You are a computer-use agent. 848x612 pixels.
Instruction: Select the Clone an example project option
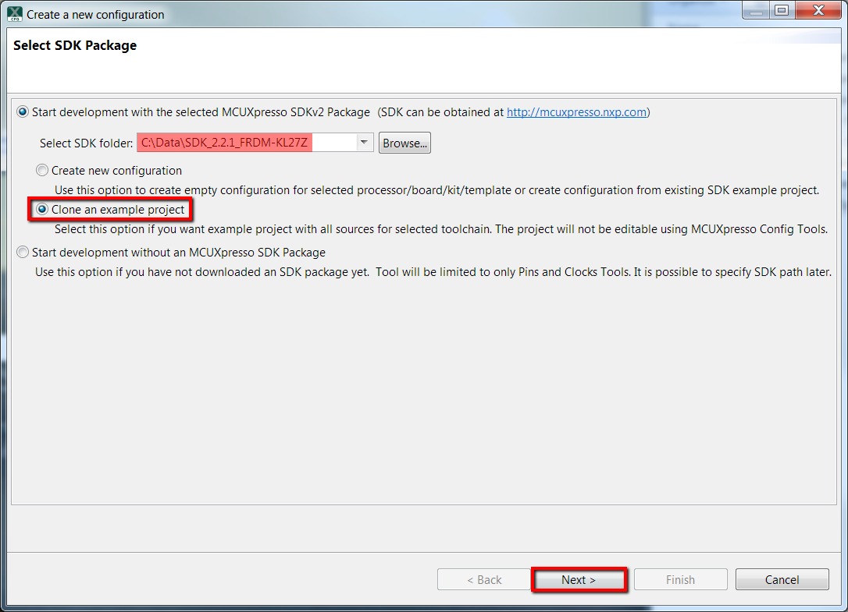coord(43,210)
